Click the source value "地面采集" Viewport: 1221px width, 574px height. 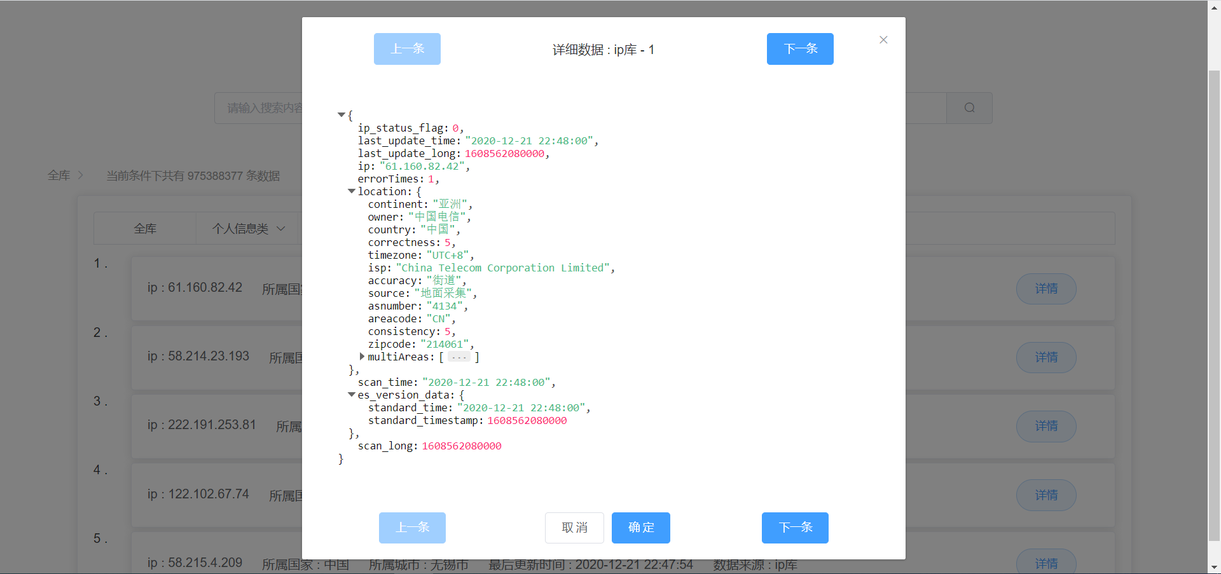pyautogui.click(x=443, y=294)
